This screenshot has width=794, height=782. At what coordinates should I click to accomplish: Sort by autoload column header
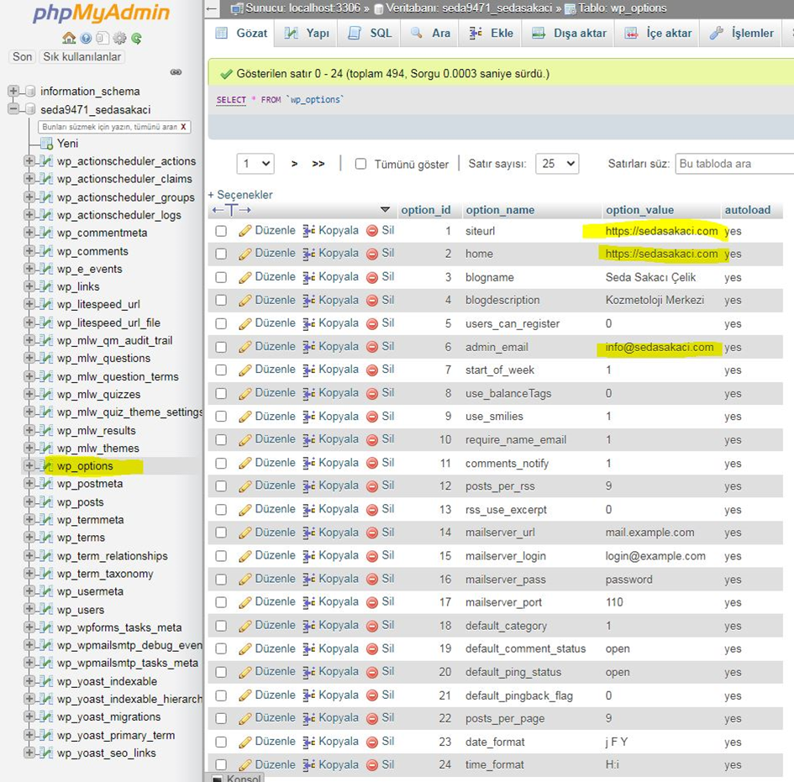coord(748,210)
